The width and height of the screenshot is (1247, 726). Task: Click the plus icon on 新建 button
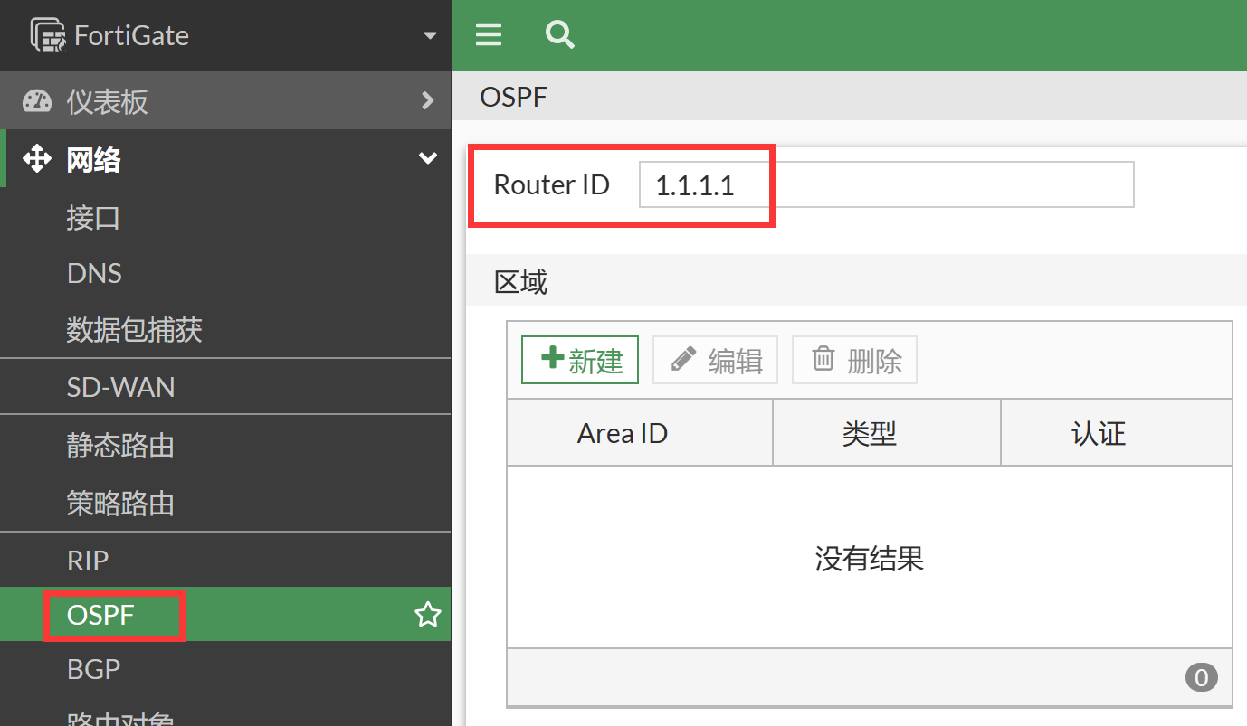click(x=553, y=359)
